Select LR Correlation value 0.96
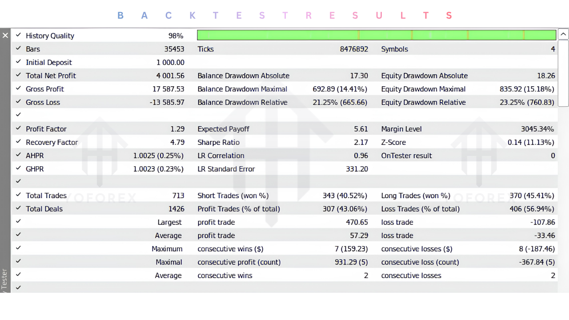This screenshot has width=569, height=320. click(361, 156)
